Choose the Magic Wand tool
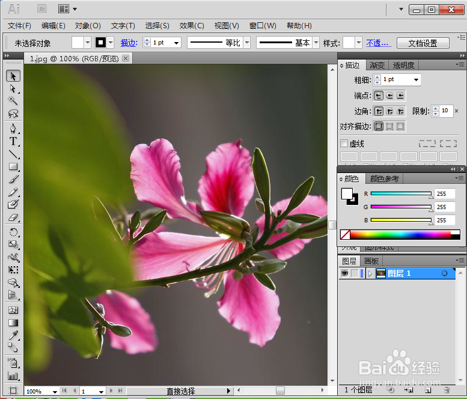The image size is (467, 399). (13, 100)
